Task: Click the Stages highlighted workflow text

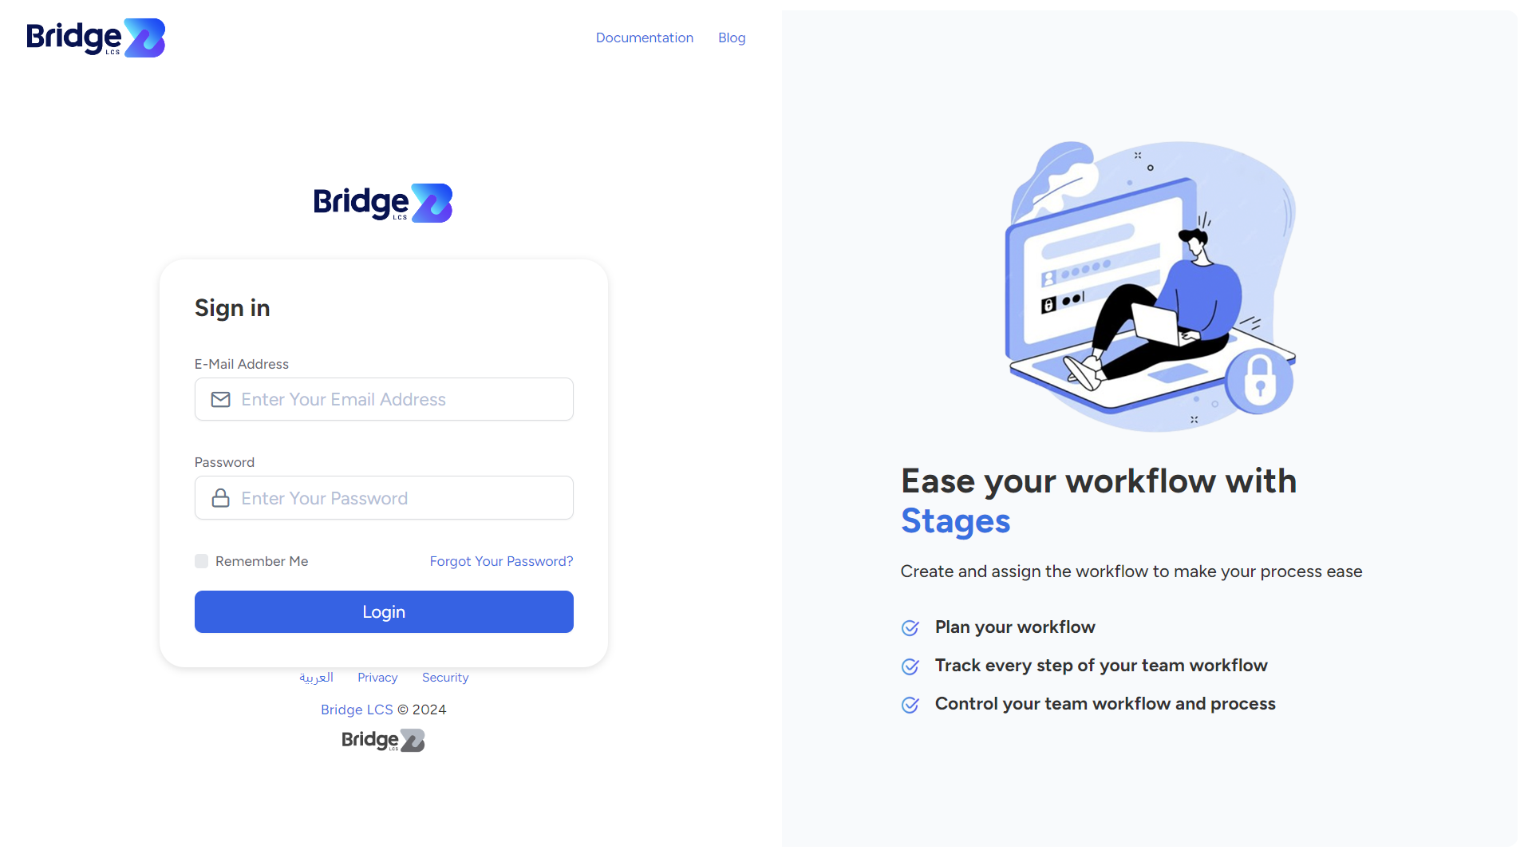Action: (955, 520)
